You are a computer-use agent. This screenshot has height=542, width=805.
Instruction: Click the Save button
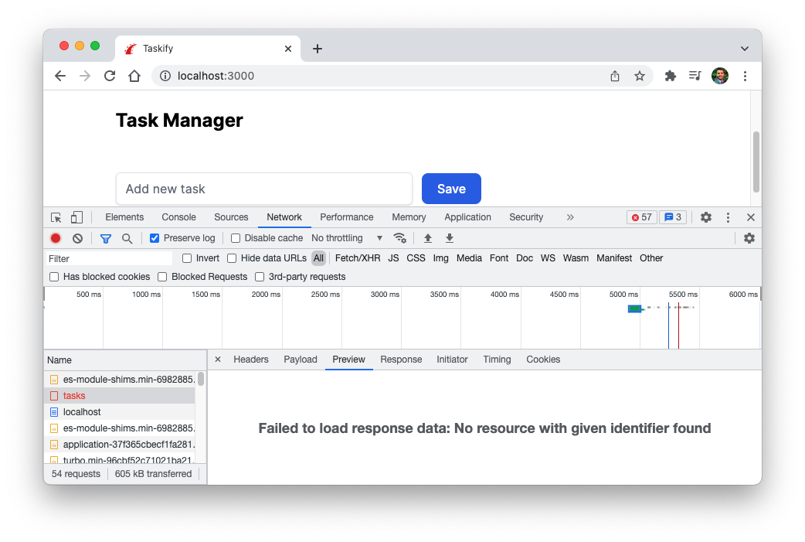click(x=451, y=189)
